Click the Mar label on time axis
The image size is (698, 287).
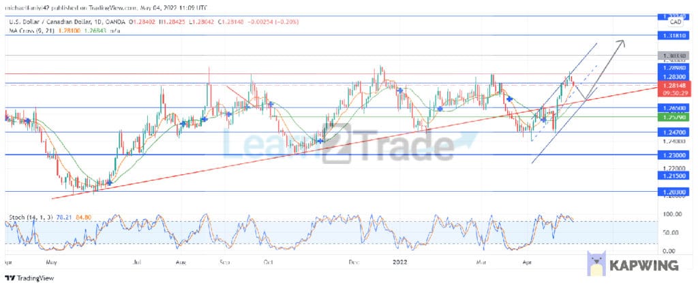tap(482, 263)
